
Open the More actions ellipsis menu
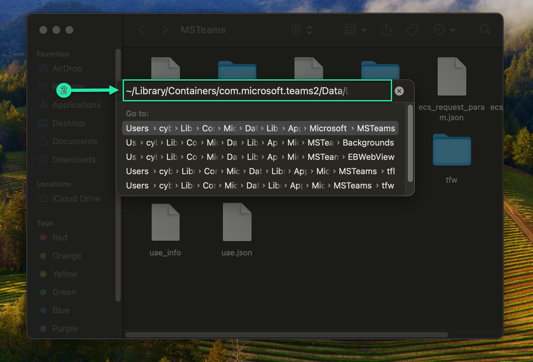pyautogui.click(x=444, y=30)
